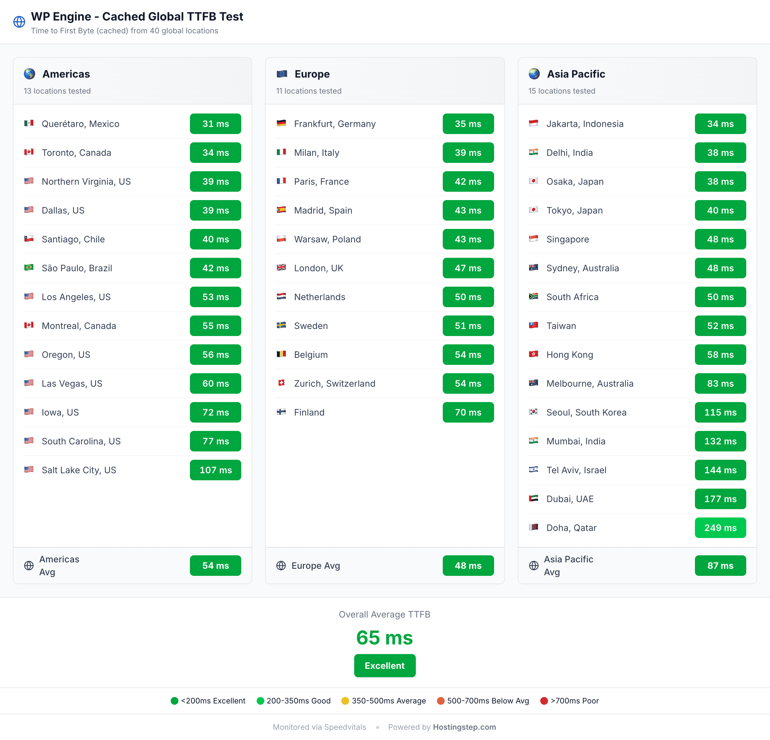Click the Europe EU flag icon
This screenshot has width=770, height=740.
click(x=282, y=74)
